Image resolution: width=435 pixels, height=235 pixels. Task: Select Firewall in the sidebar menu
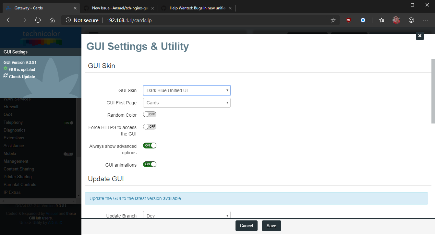(x=11, y=106)
